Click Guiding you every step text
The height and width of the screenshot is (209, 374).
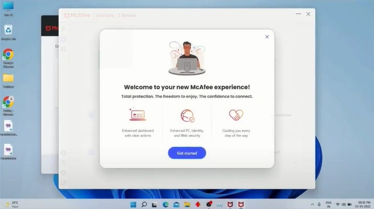click(236, 133)
